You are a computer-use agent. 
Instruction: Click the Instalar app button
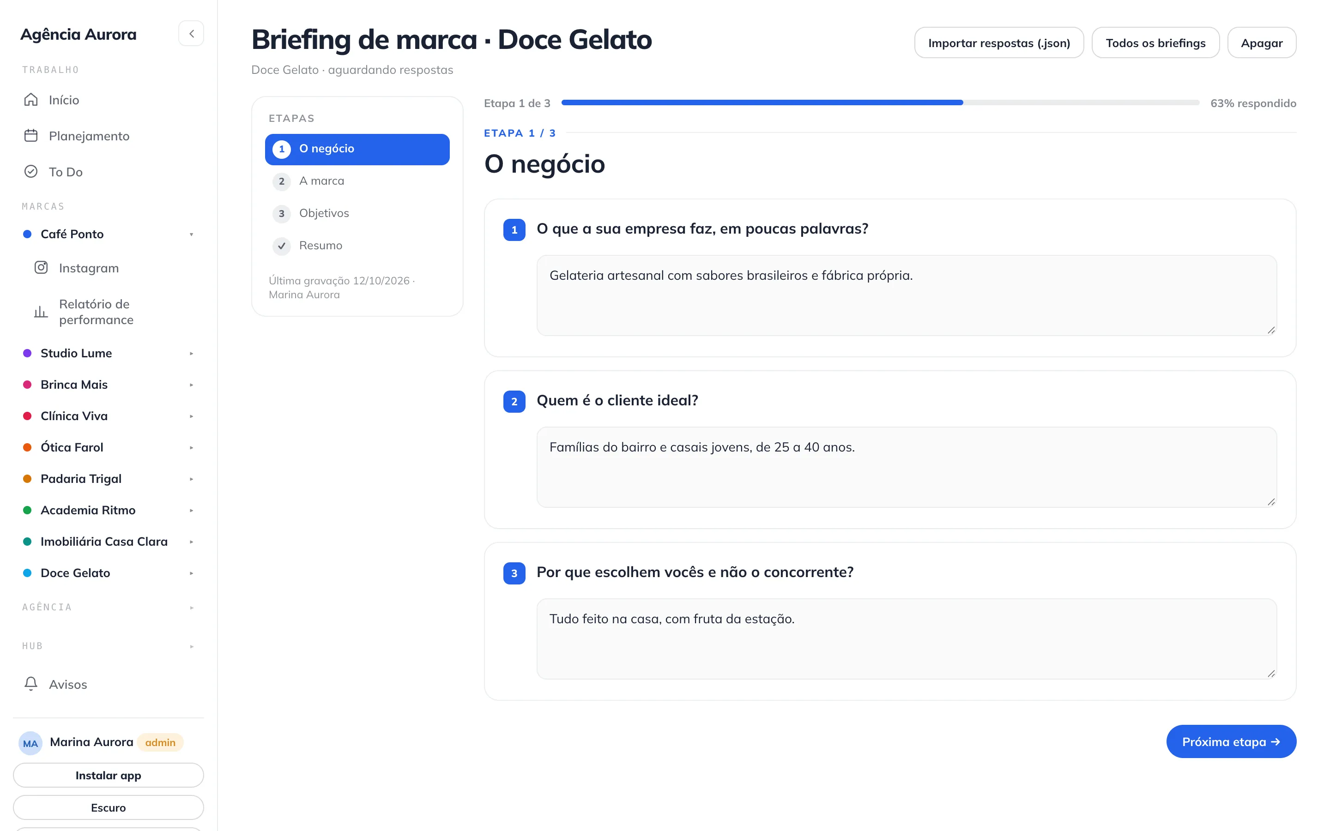pos(108,775)
